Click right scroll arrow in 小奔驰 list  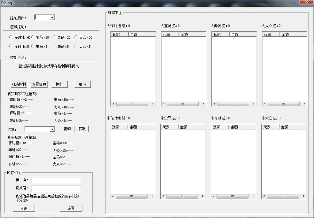(253, 196)
